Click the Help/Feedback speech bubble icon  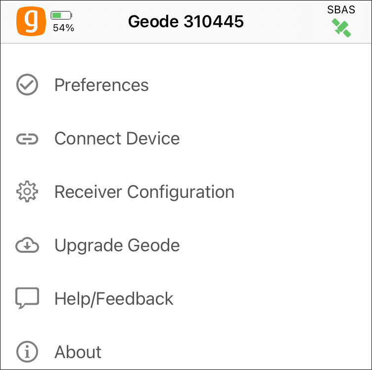tap(27, 299)
